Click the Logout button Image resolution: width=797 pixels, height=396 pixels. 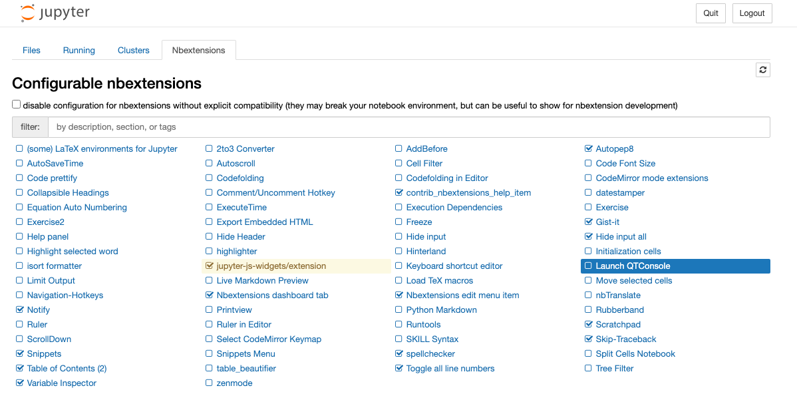pyautogui.click(x=752, y=13)
